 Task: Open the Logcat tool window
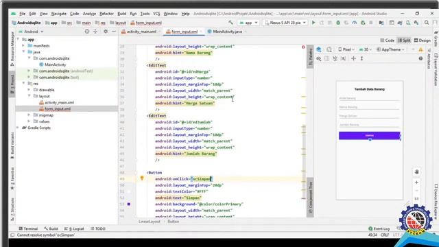[74, 228]
